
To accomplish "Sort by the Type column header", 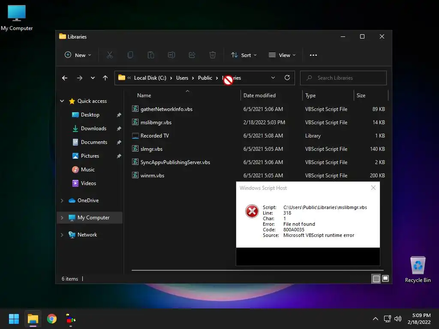I will tap(310, 96).
